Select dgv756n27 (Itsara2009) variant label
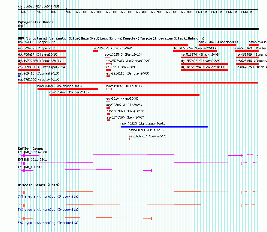The width and height of the screenshot is (267, 232). tap(38, 54)
